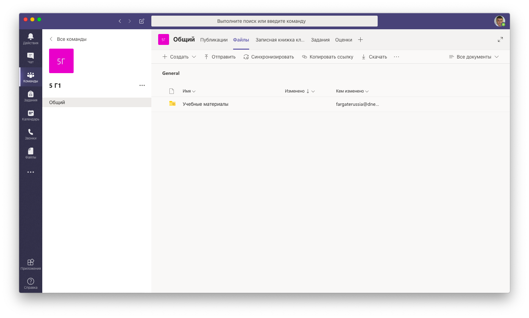
Task: Select the Общий channel in the list
Action: (97, 102)
